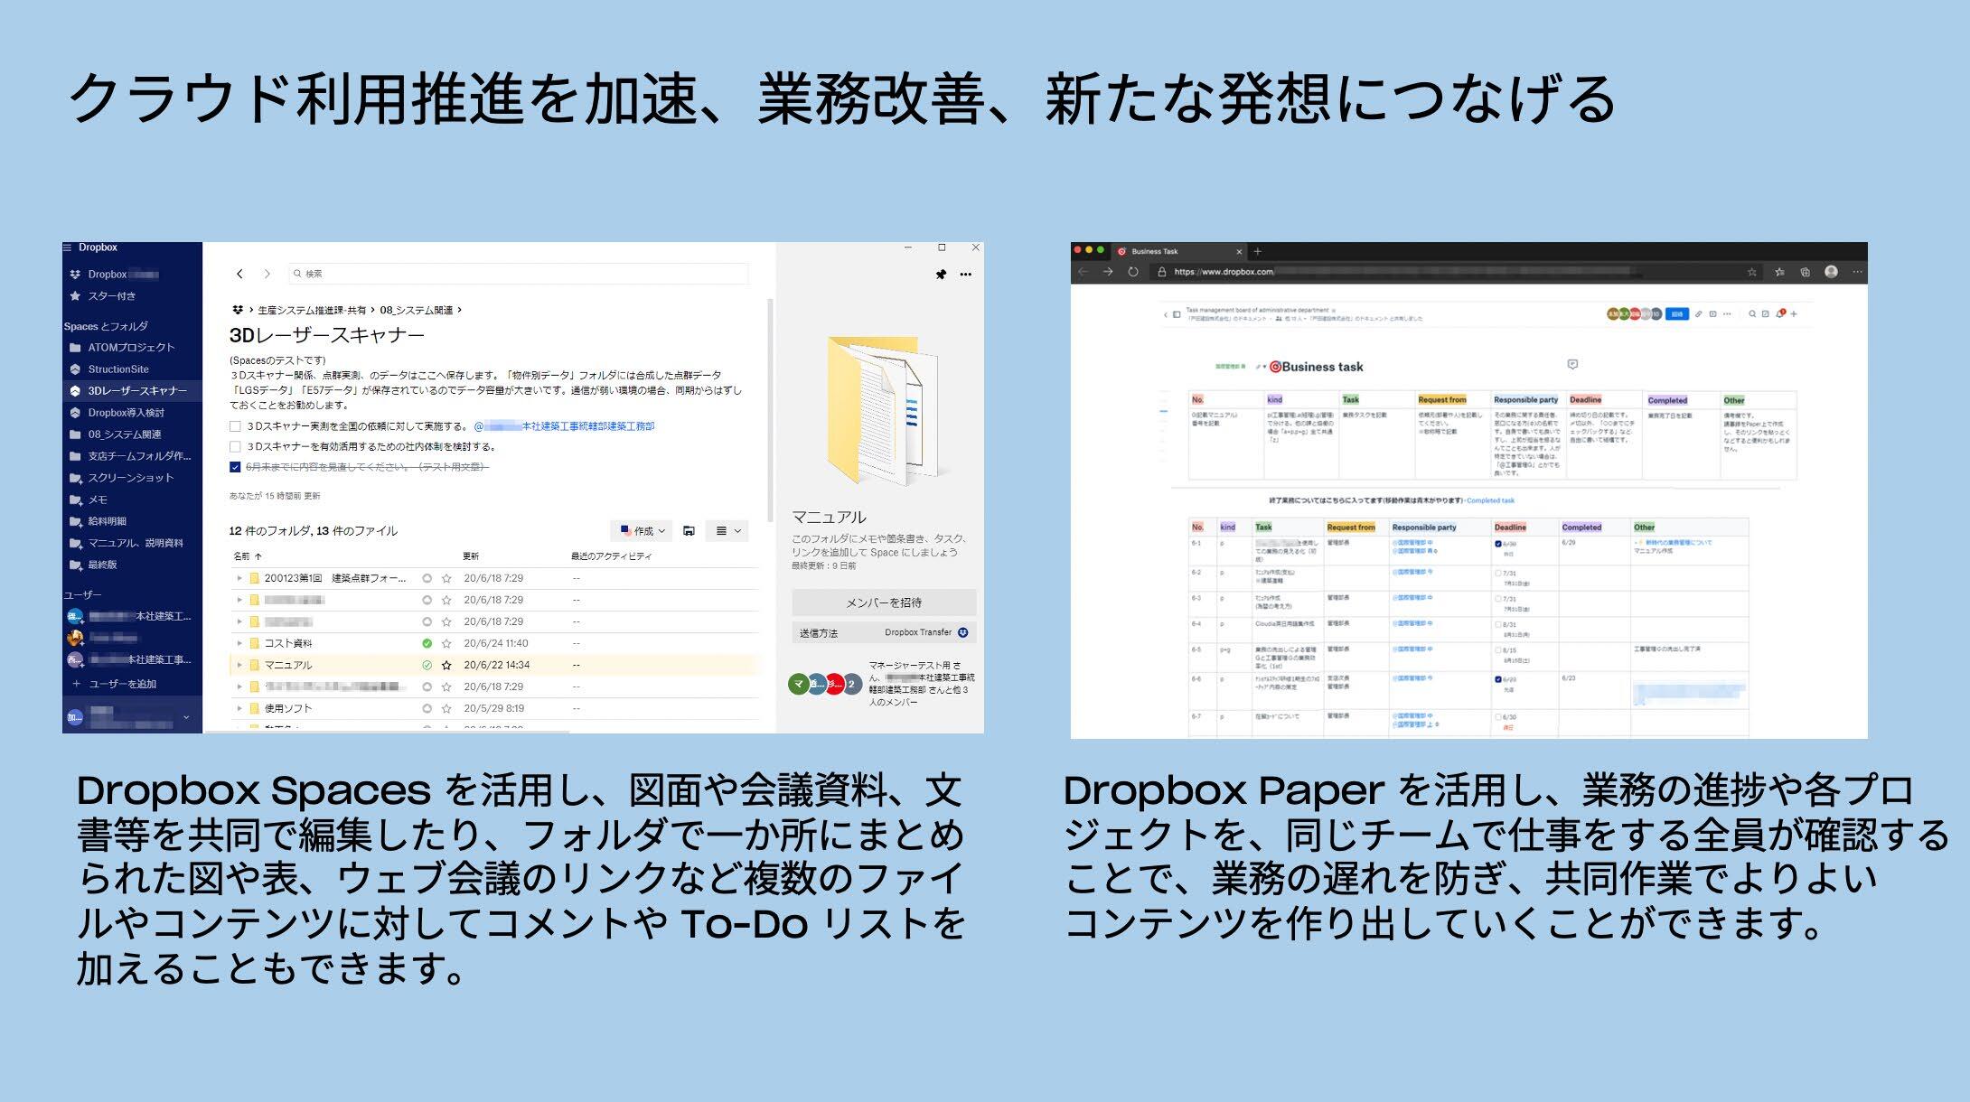The image size is (1970, 1102).
Task: Open the list view options dropdown
Action: (728, 531)
